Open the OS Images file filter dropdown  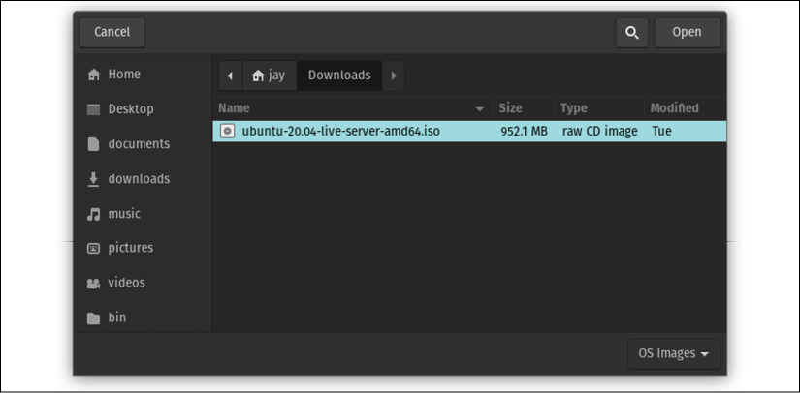click(x=674, y=354)
